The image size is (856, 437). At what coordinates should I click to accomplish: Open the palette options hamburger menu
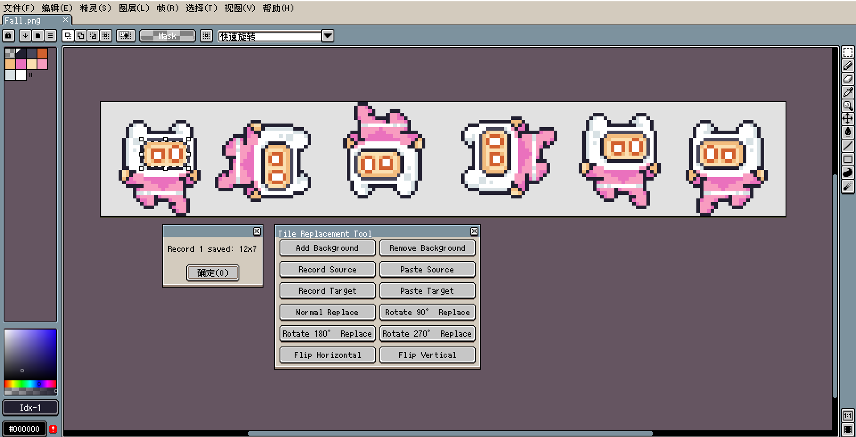click(50, 36)
